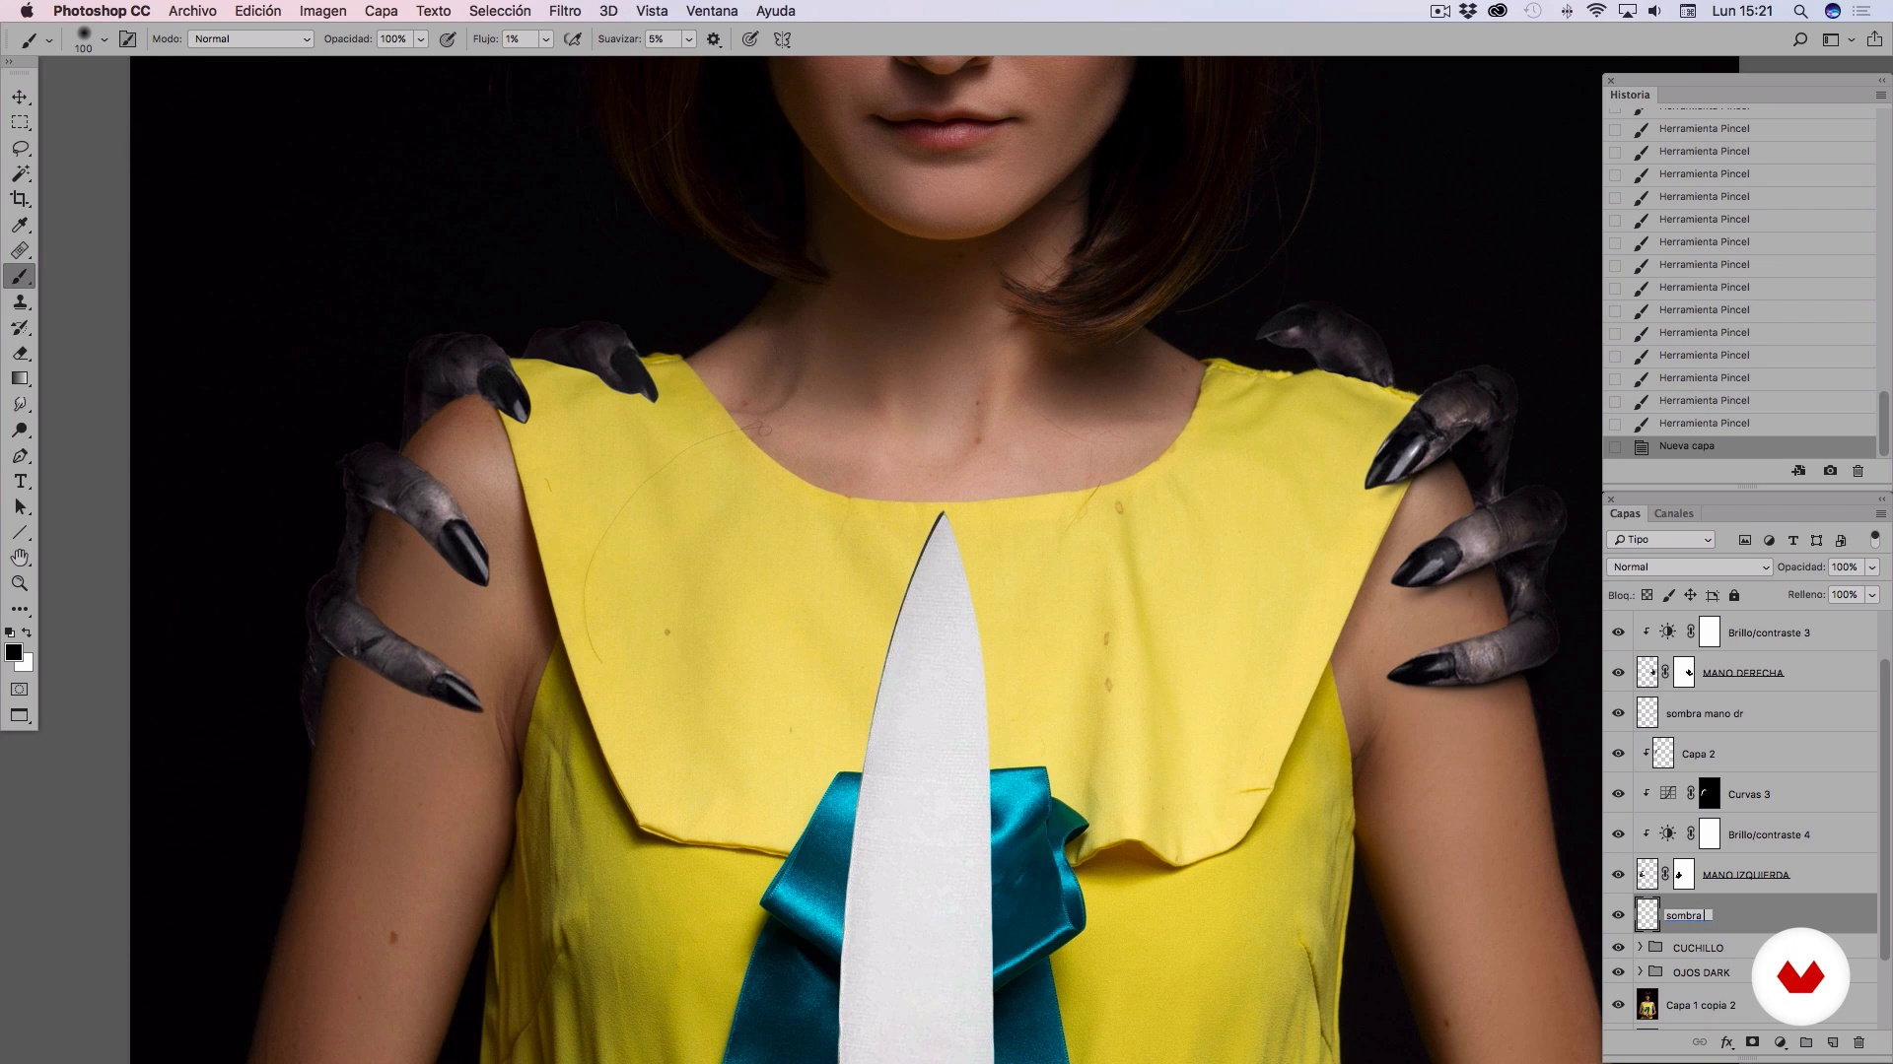Select the Hand tool
This screenshot has width=1893, height=1064.
pyautogui.click(x=20, y=559)
